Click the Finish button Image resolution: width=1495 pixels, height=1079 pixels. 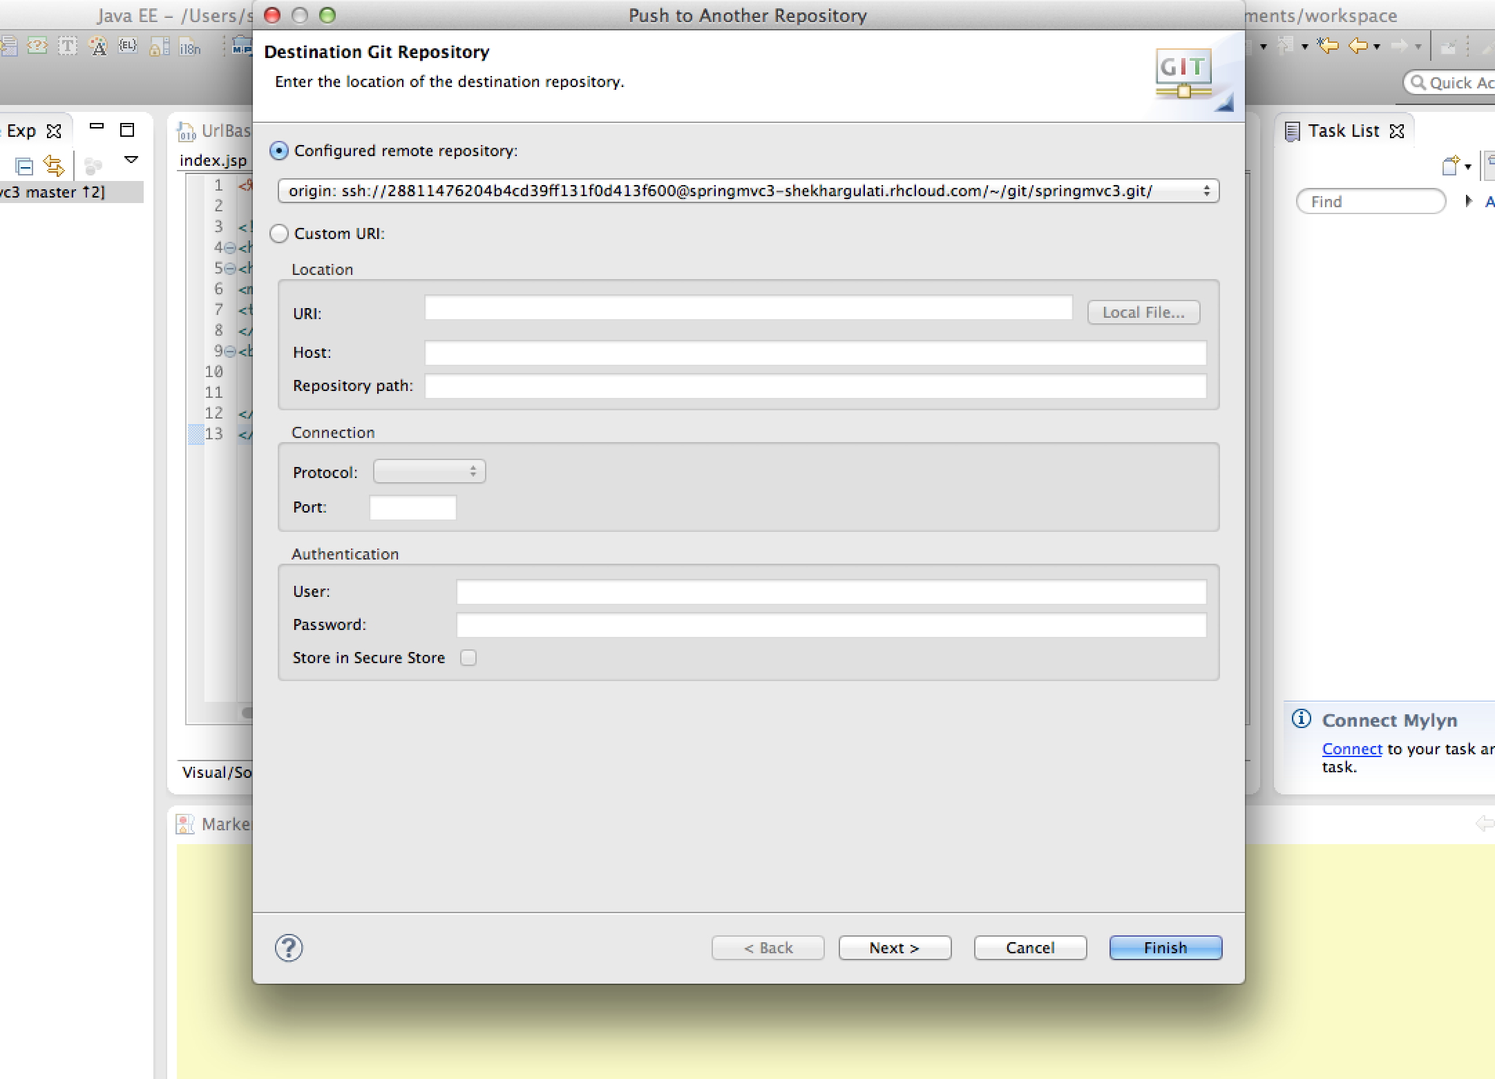click(1165, 948)
